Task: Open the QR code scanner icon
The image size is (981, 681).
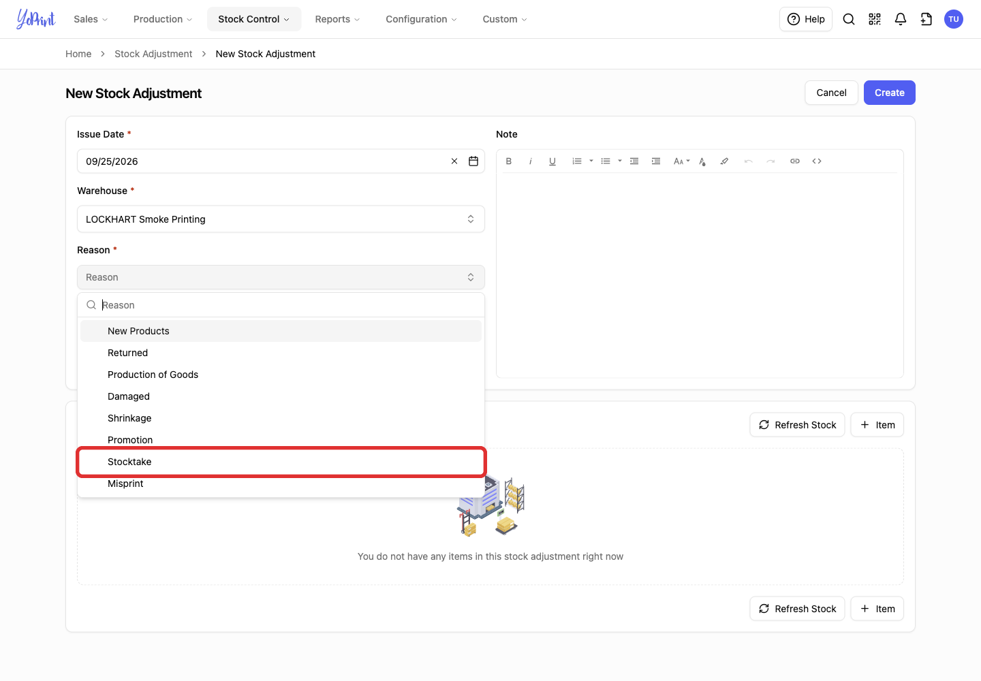Action: coord(875,19)
